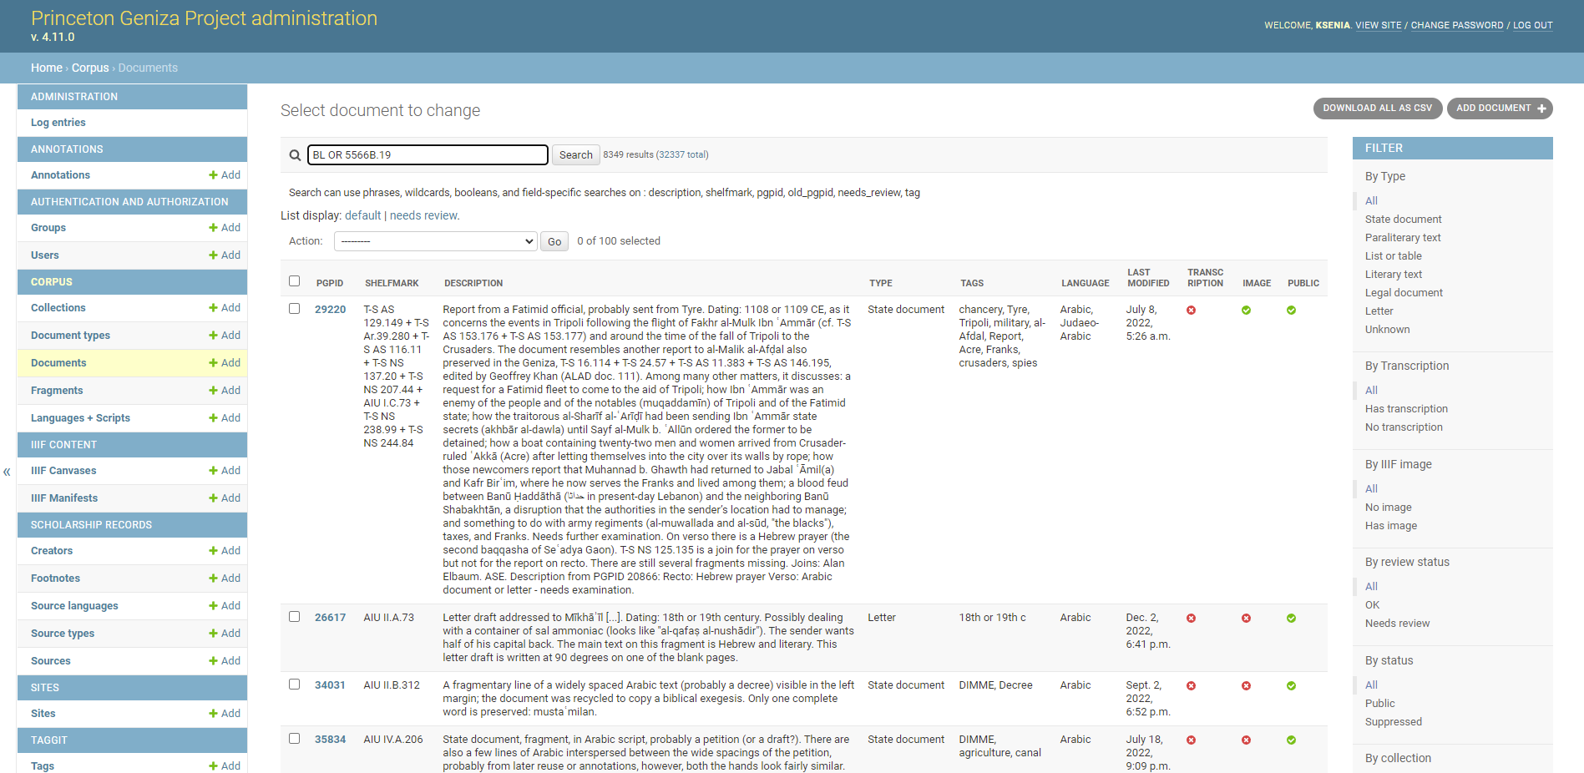Click the red transcription status icon for PGPID 29220
This screenshot has height=773, width=1584.
coord(1192,309)
